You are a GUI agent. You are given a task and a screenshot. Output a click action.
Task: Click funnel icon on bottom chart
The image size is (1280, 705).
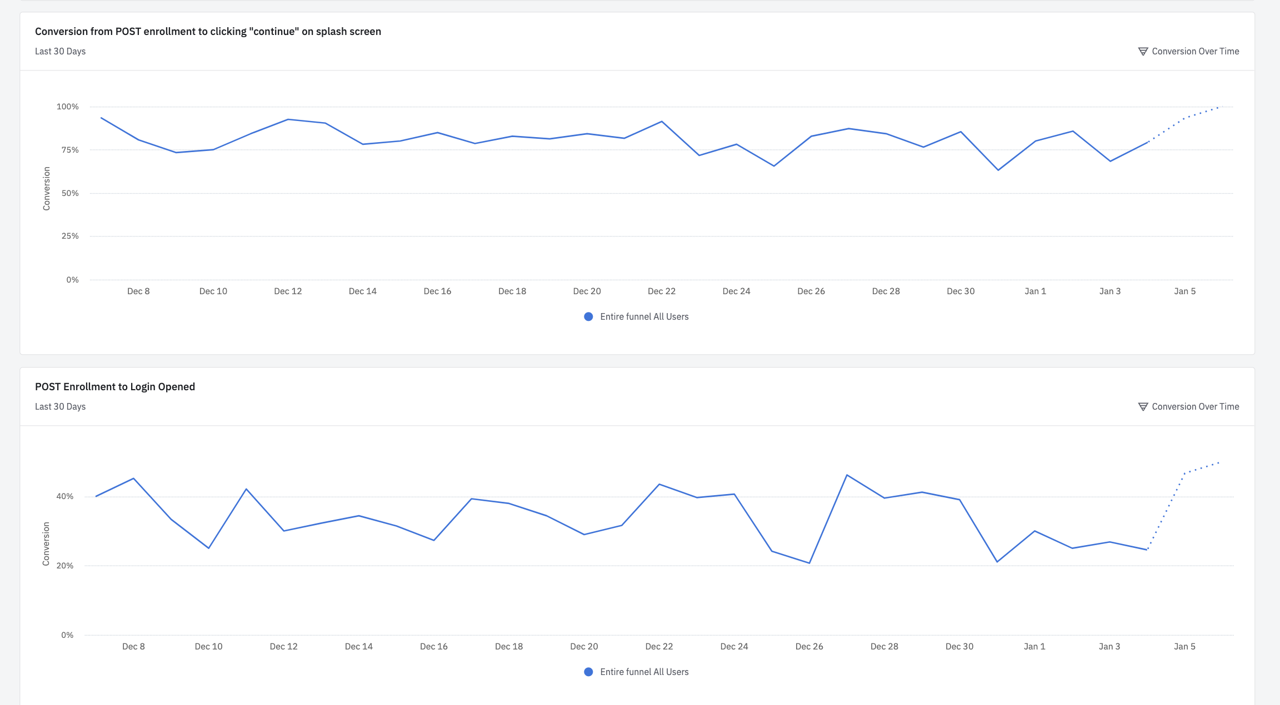[1143, 407]
